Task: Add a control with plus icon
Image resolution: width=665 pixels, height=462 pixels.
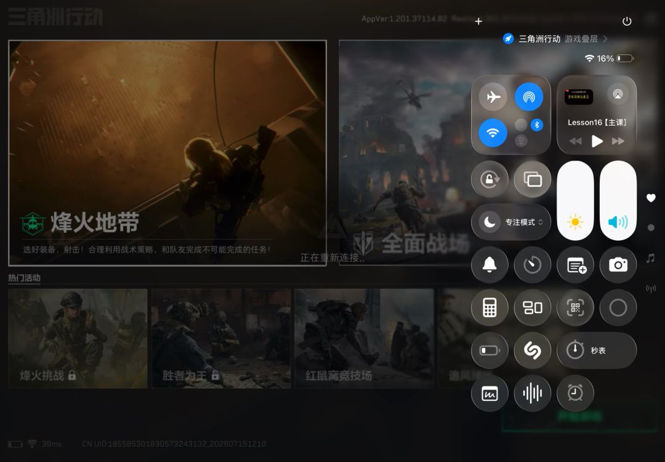Action: [478, 21]
